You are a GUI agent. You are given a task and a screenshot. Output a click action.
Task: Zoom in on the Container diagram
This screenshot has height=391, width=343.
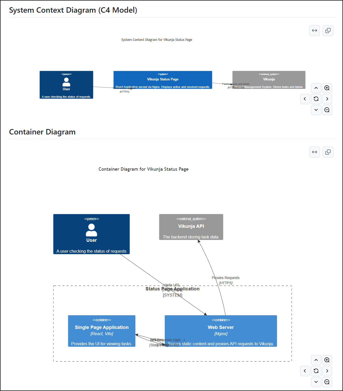327,360
